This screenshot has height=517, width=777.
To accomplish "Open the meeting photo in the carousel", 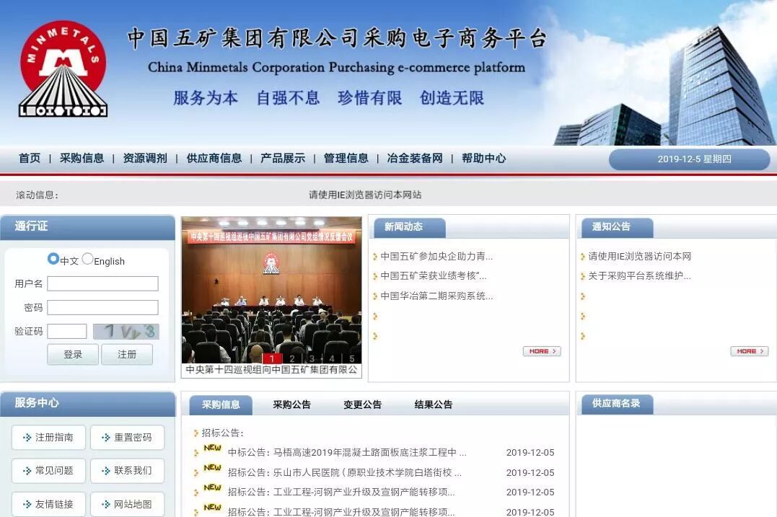I will coord(271,290).
